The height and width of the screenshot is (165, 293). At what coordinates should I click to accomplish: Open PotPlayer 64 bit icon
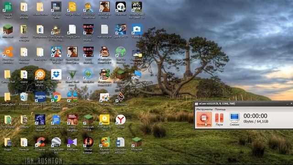click(x=104, y=123)
